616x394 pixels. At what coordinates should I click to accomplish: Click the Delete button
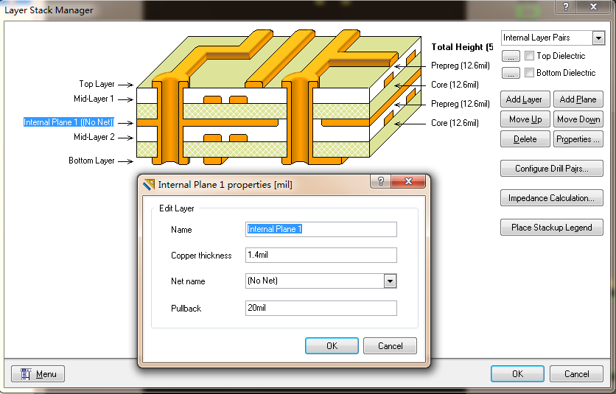pyautogui.click(x=525, y=139)
